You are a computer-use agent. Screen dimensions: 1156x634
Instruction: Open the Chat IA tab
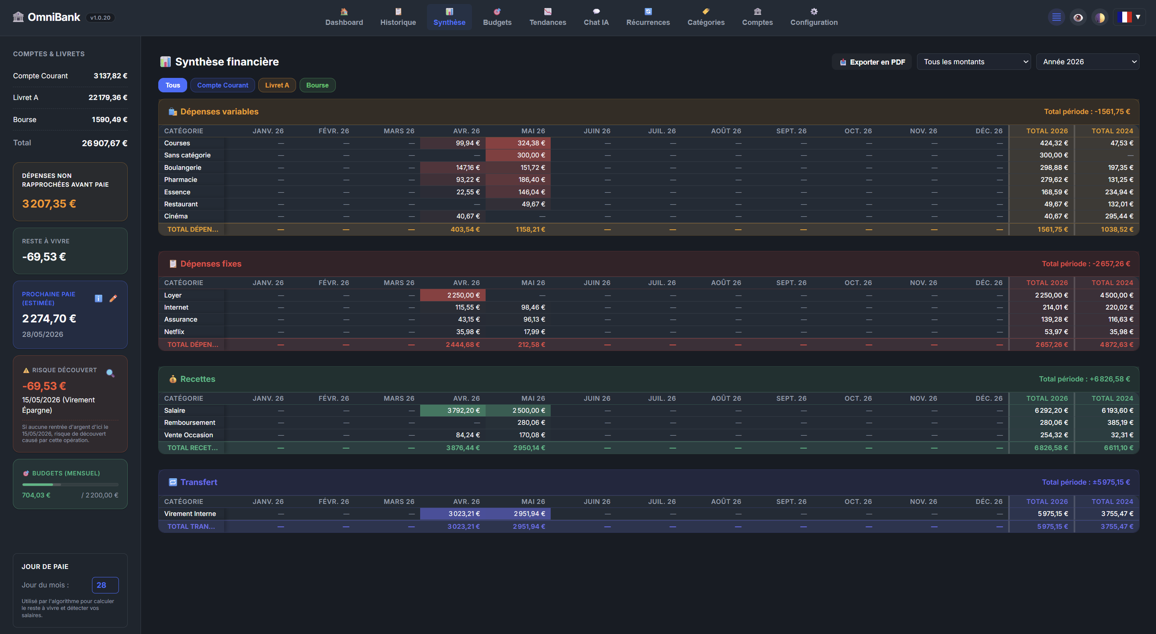click(596, 17)
